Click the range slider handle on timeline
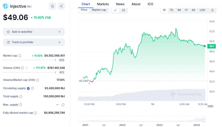This screenshot has width=222, height=127. click(204, 119)
